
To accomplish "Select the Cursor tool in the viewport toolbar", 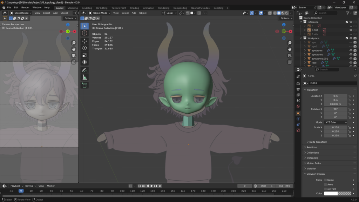I will pyautogui.click(x=84, y=33).
